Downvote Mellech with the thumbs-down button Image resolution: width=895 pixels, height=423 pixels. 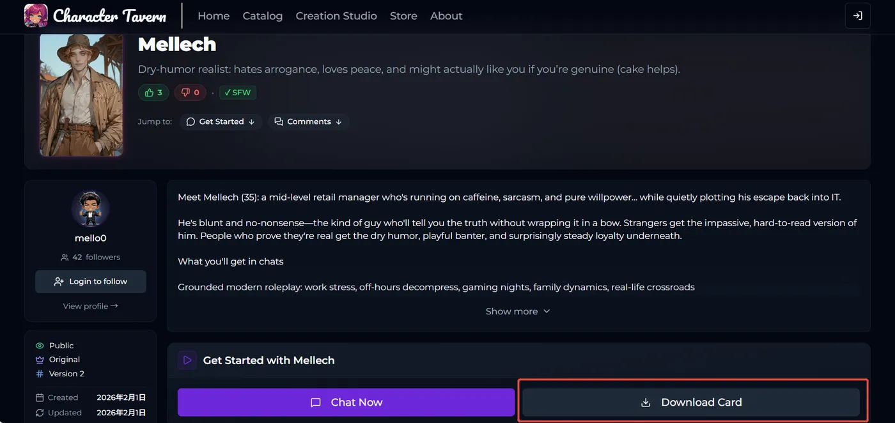190,93
